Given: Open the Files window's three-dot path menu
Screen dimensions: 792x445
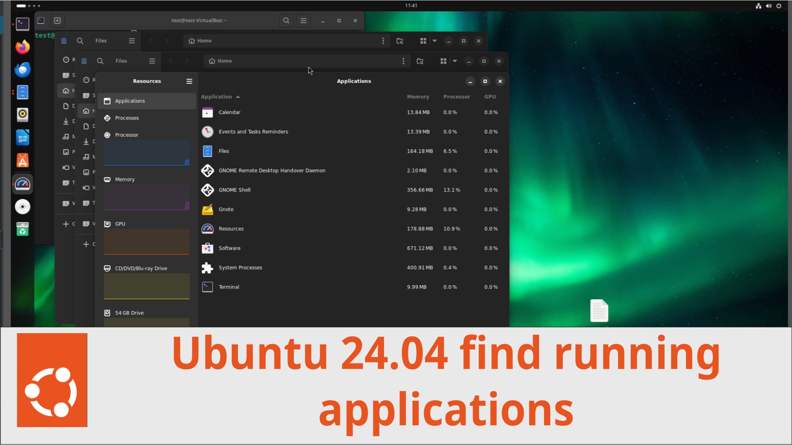Looking at the screenshot, I should 403,61.
